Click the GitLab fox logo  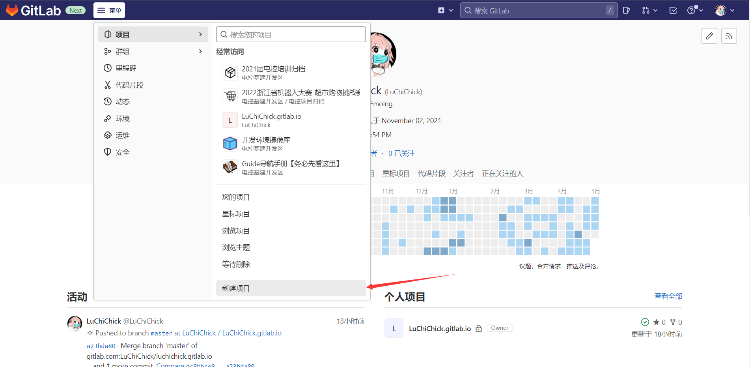tap(12, 10)
